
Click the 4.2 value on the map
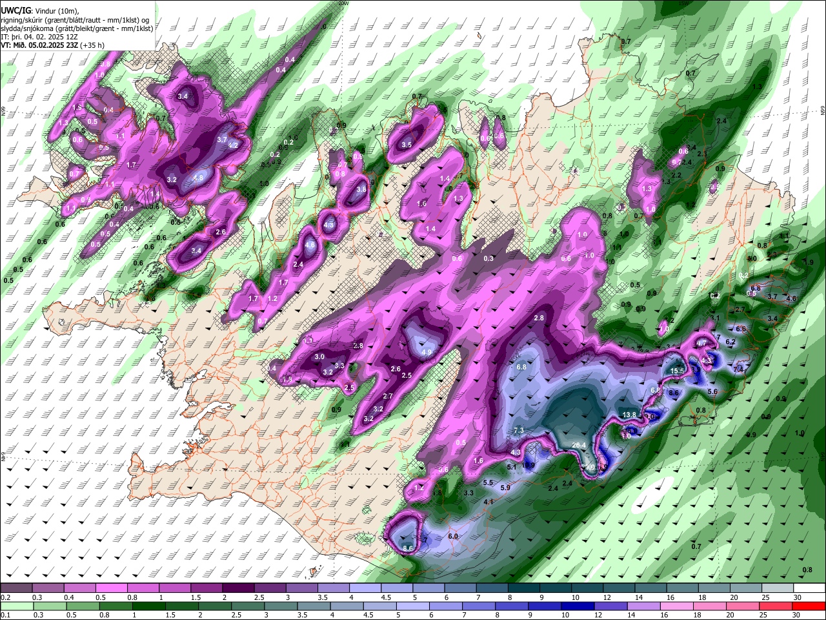pos(234,146)
